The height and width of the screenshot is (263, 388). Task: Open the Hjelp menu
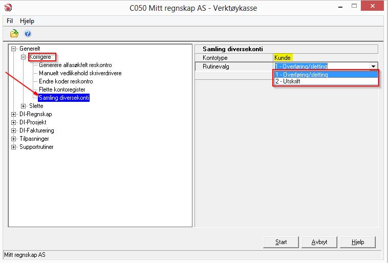(x=27, y=21)
